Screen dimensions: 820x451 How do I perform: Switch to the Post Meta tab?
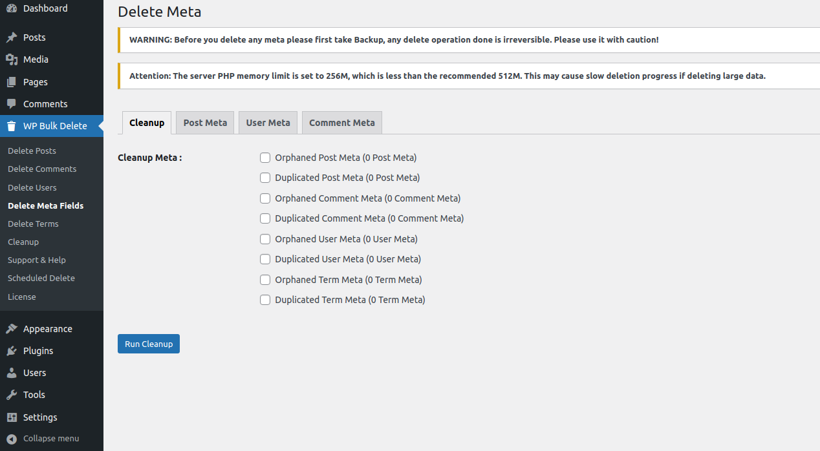[205, 123]
